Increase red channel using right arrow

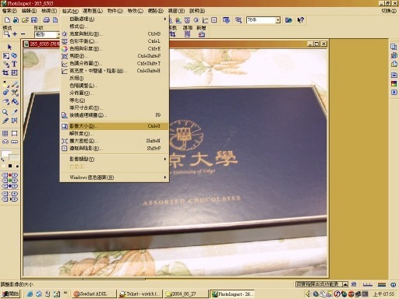coord(15,175)
